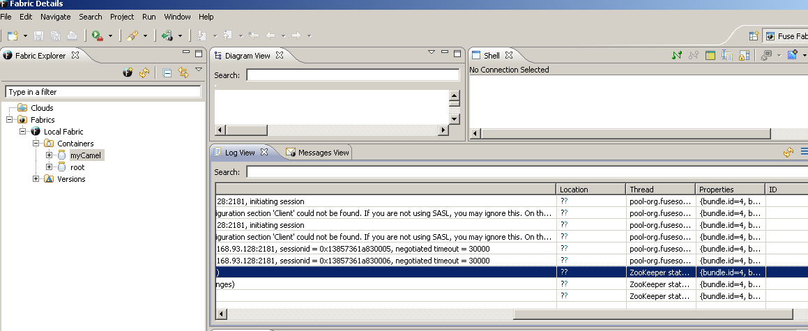Select the 'nges)' ZooKeeper log row
Screen dimensions: 808x331
pos(512,284)
